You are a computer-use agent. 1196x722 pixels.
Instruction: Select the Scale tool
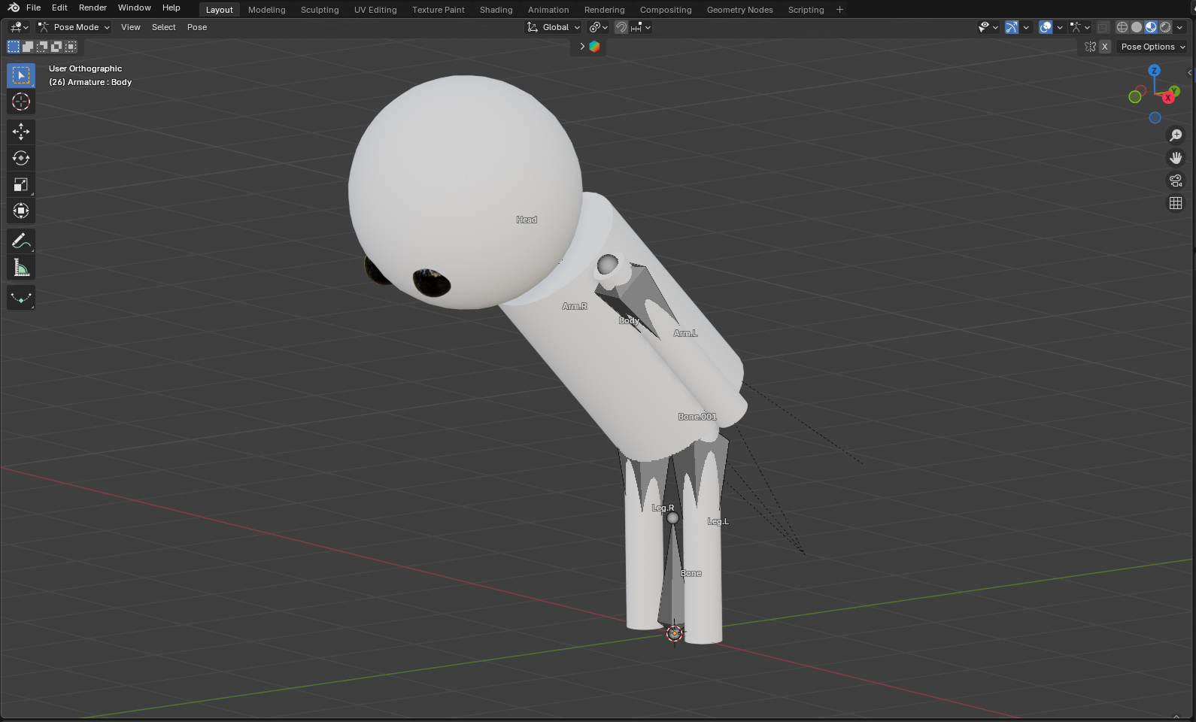[x=21, y=184]
